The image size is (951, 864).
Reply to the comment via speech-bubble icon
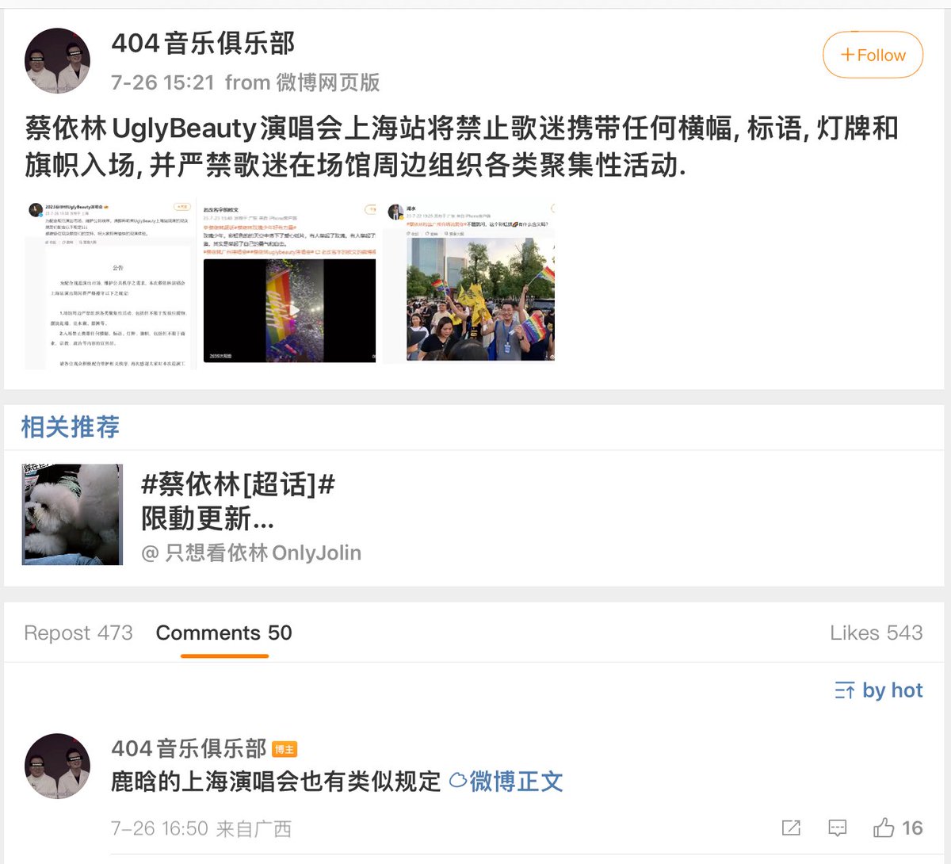837,828
